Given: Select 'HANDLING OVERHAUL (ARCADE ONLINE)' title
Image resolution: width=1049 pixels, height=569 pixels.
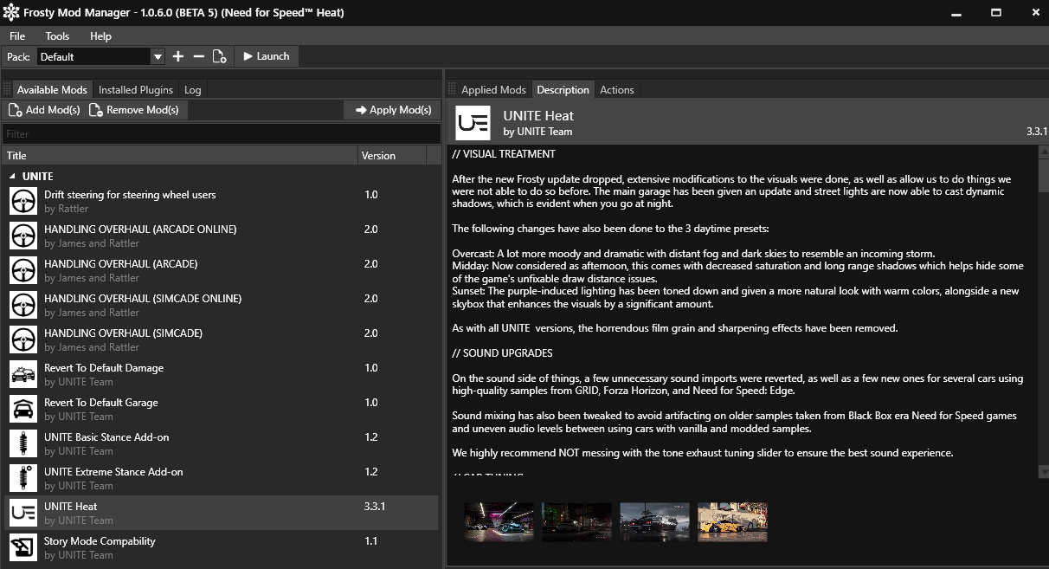Looking at the screenshot, I should (x=140, y=230).
